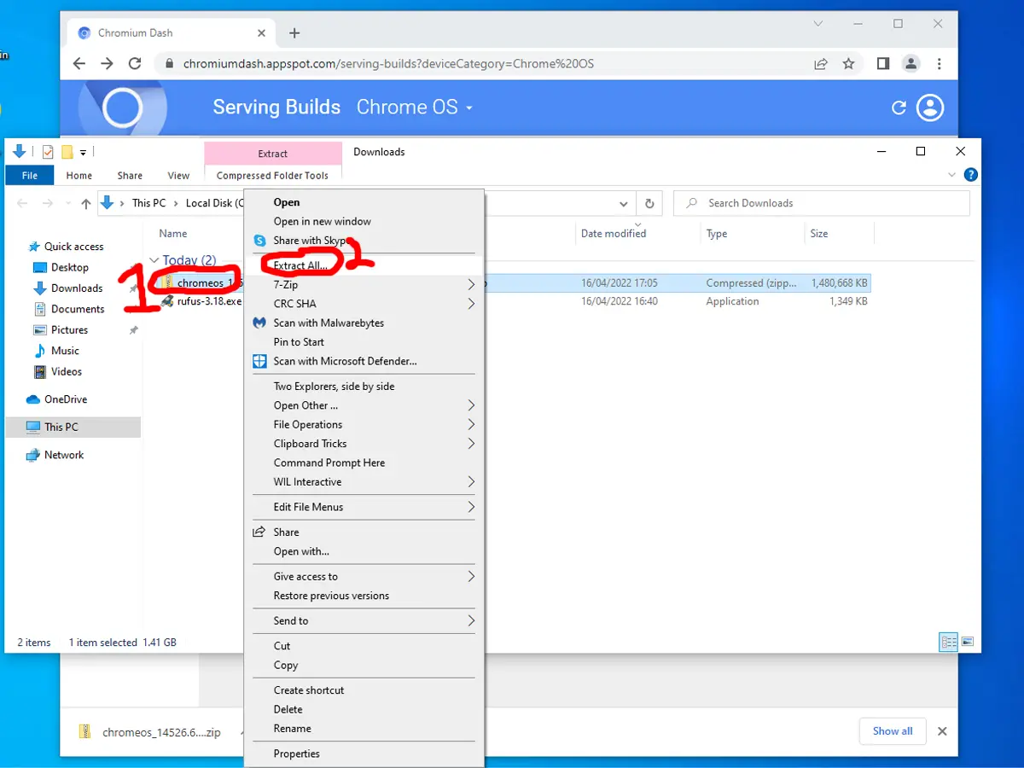Expand the Edit File Menus submenu
This screenshot has height=768, width=1024.
tap(364, 507)
